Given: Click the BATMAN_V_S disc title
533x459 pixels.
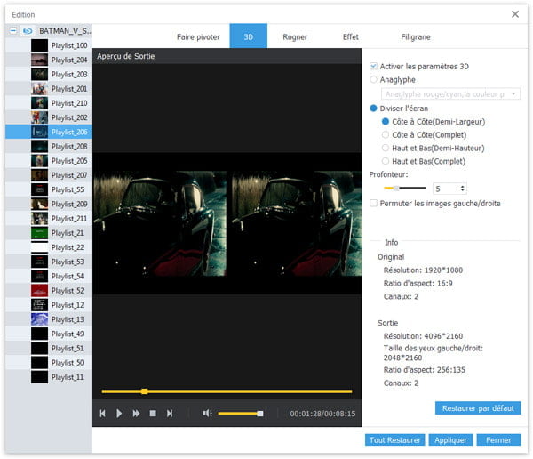Looking at the screenshot, I should (65, 31).
